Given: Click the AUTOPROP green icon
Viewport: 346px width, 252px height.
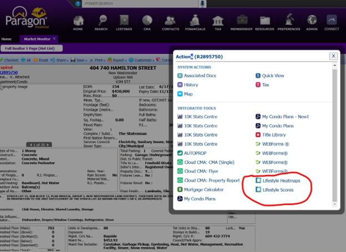Looking at the screenshot, I should pos(180,153).
